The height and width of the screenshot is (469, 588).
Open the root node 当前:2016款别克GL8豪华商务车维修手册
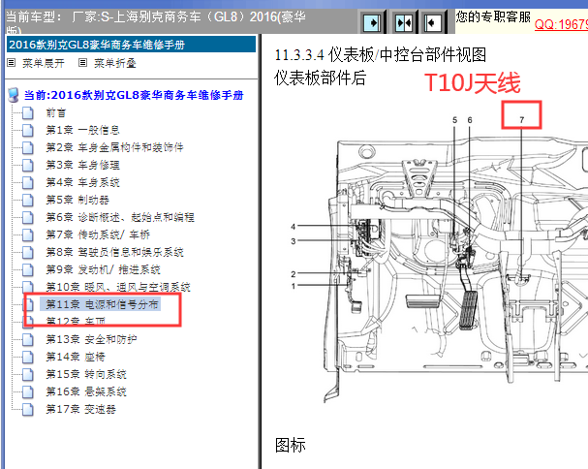coord(134,95)
